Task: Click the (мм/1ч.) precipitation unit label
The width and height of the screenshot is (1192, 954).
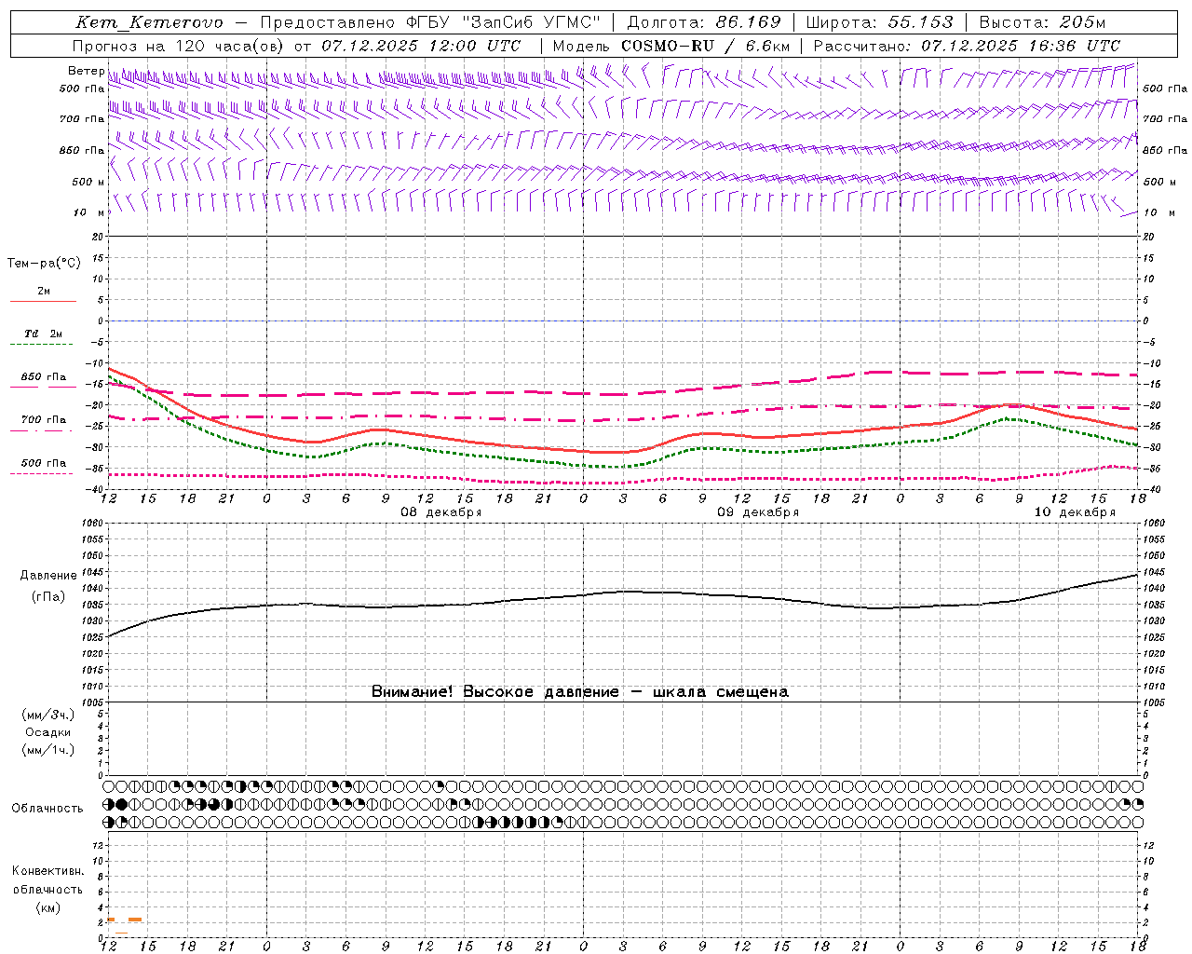Action: [47, 751]
